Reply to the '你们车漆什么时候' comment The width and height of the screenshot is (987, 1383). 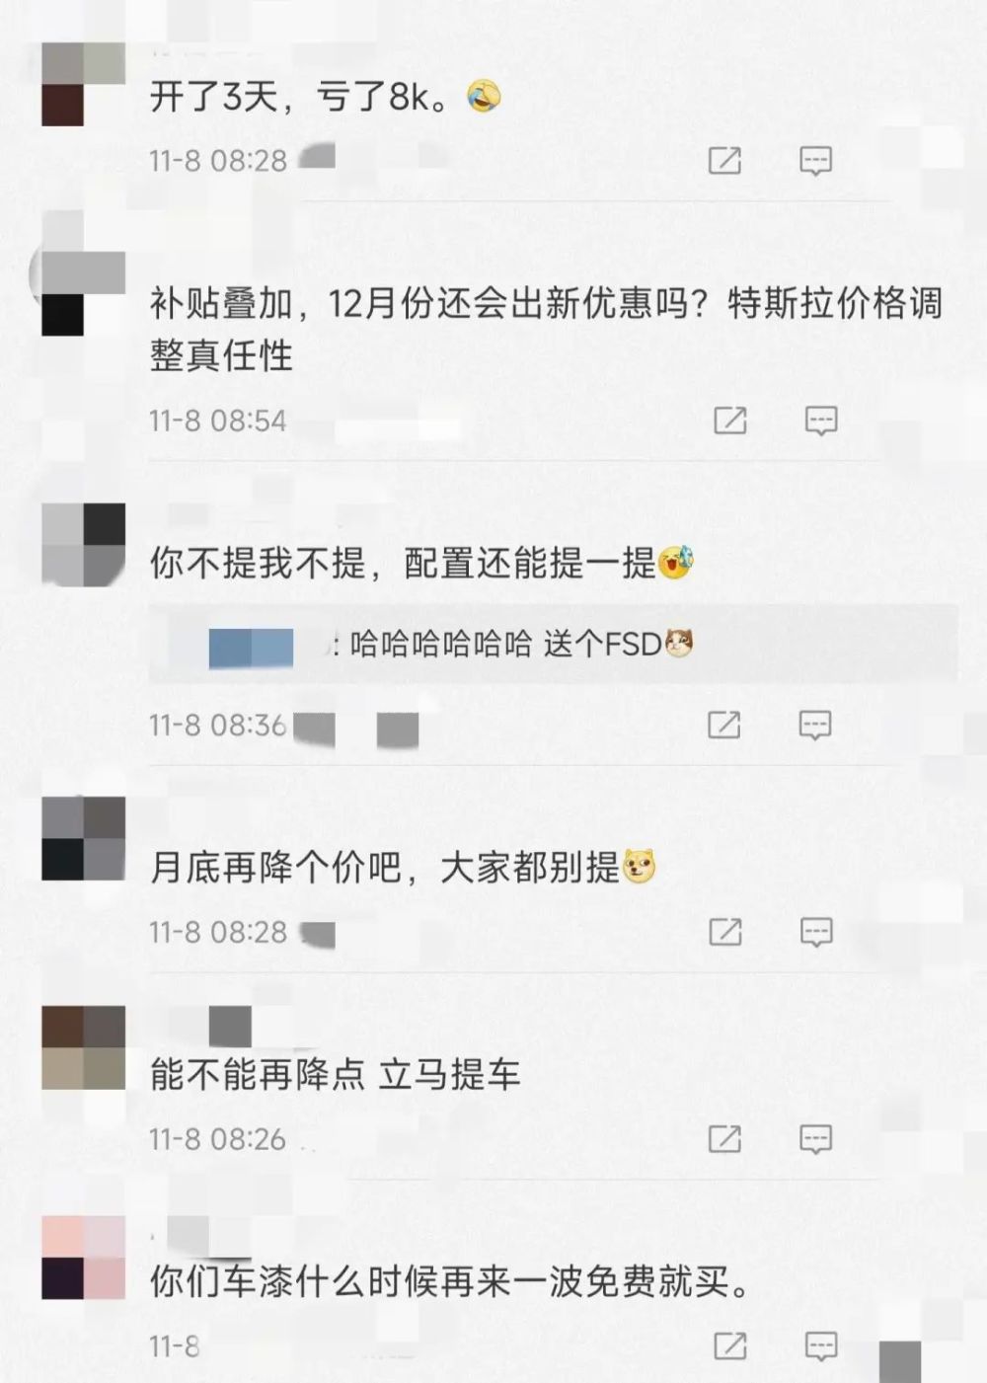821,1345
